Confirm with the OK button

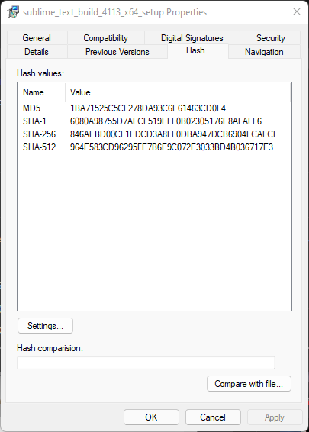coord(151,417)
